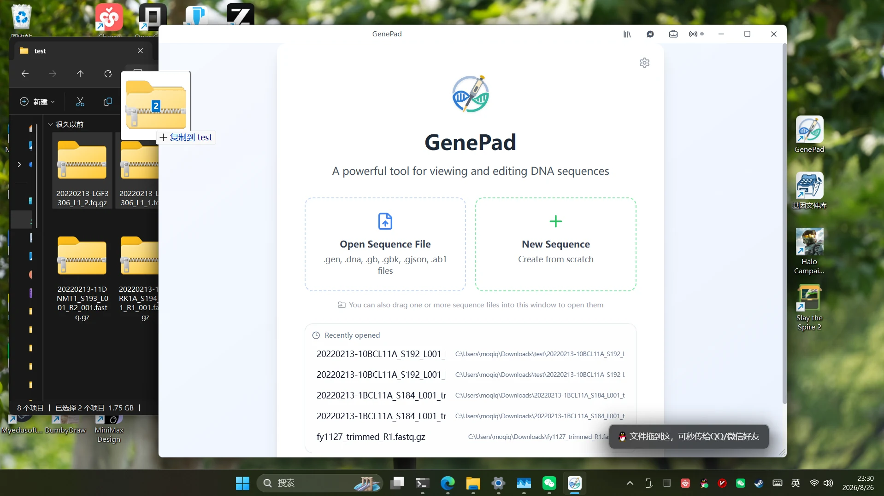Open the first recent 20220213-1BCL11A_S184_L001 entry
Screen dimensions: 884x496
[470, 395]
